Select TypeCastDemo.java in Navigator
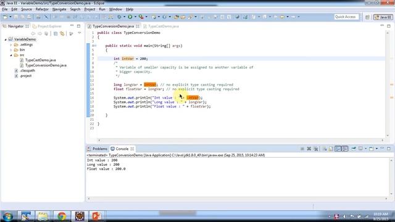This screenshot has width=395, height=222. tap(40, 60)
